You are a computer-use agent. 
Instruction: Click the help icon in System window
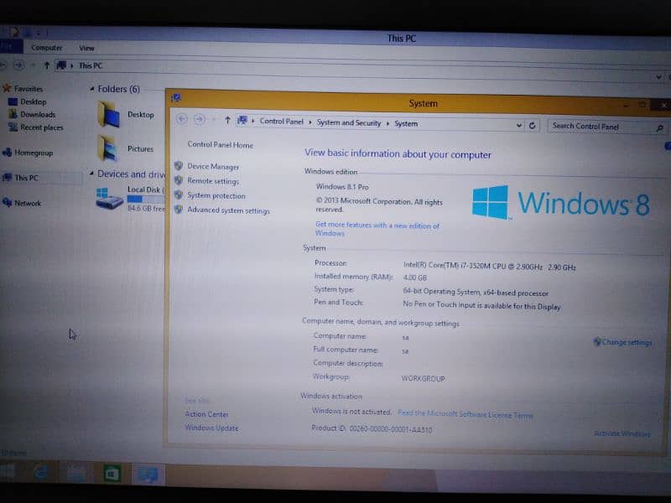pyautogui.click(x=668, y=146)
